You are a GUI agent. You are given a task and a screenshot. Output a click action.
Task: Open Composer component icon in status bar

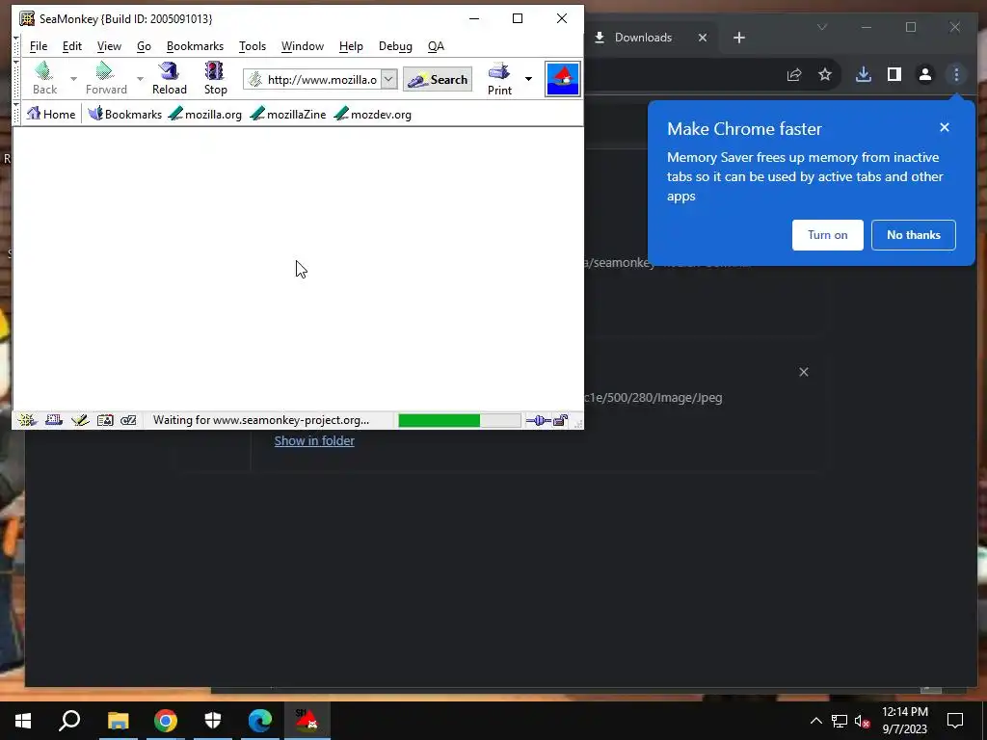pyautogui.click(x=80, y=420)
